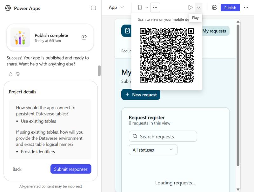This screenshot has height=192, width=254.
Task: Select the mobile device preview icon
Action: (140, 7)
